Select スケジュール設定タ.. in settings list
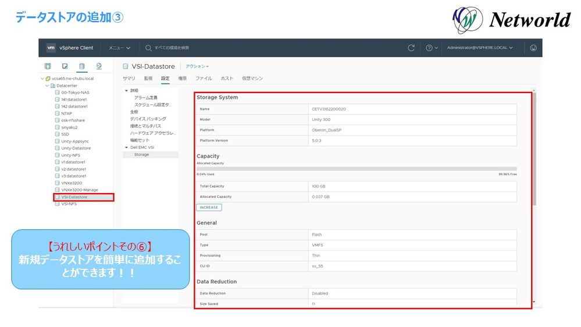This screenshot has width=581, height=327. pyautogui.click(x=152, y=105)
